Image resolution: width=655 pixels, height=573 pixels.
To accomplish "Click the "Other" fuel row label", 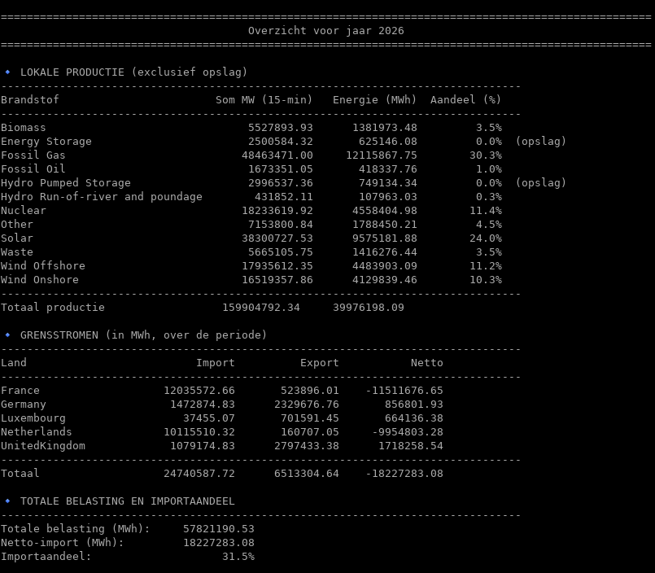I will [17, 224].
